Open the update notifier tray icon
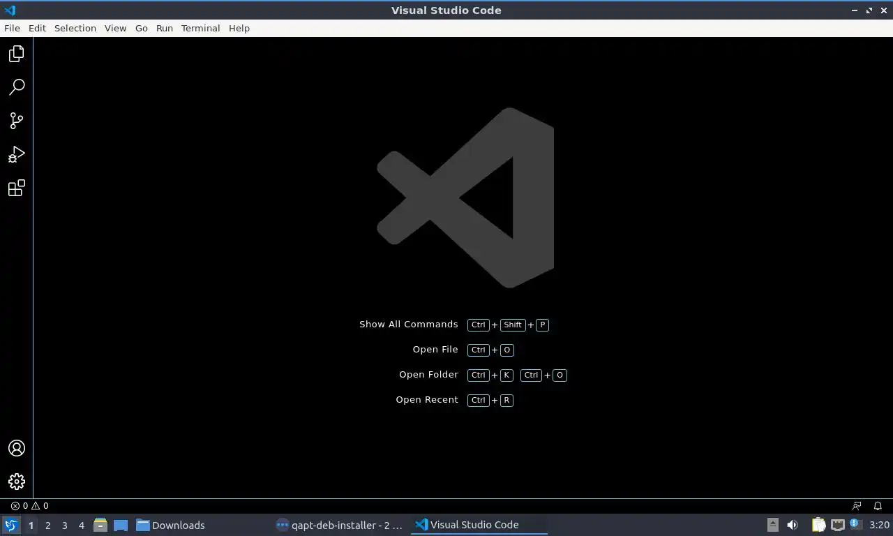 [855, 524]
